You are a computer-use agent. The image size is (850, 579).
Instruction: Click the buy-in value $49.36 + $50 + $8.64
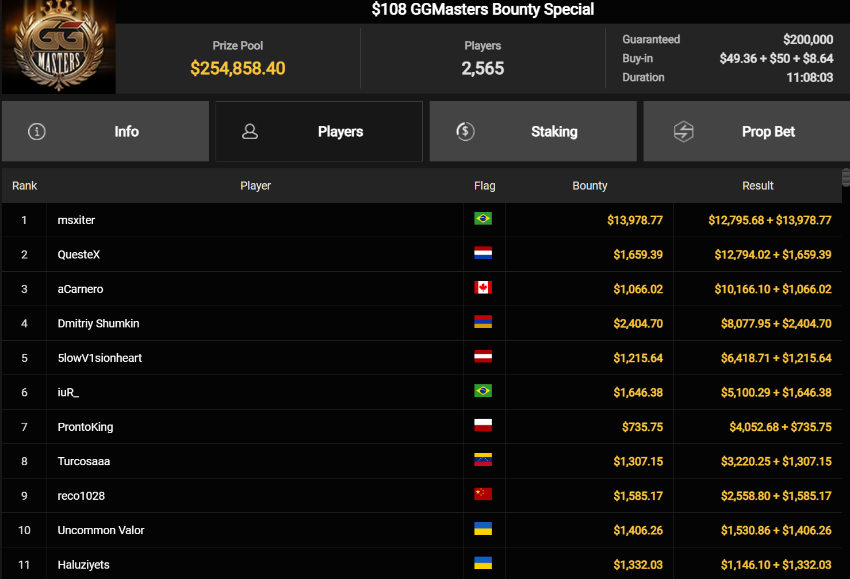tap(776, 58)
